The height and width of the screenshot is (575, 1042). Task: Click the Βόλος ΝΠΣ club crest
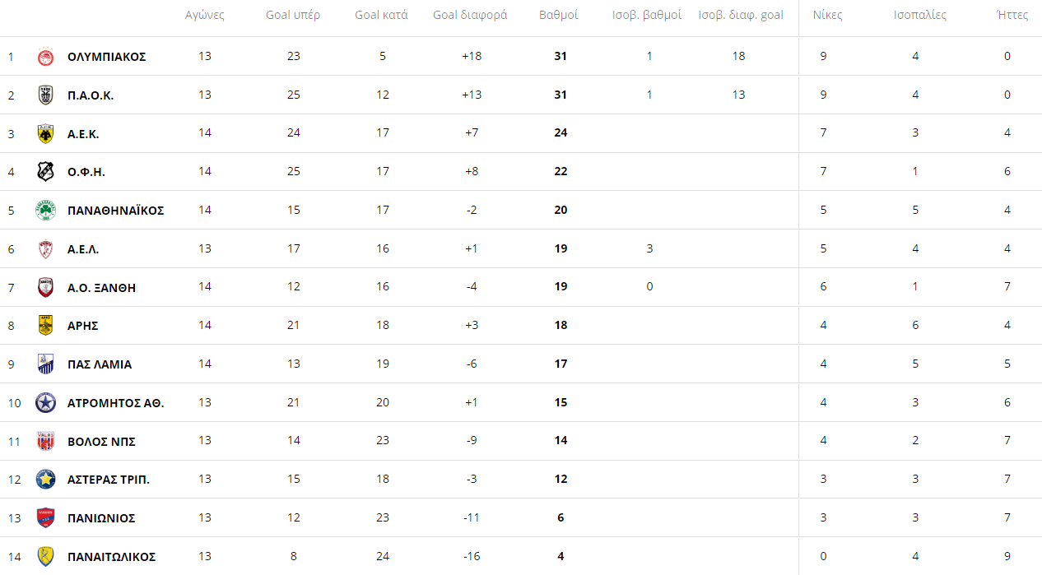45,442
